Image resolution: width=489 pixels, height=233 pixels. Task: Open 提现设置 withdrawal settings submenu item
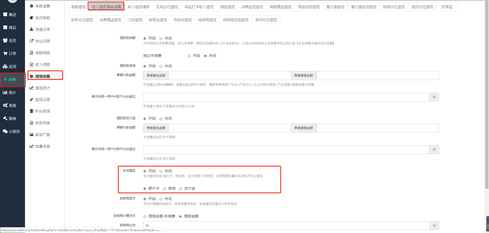click(x=45, y=76)
